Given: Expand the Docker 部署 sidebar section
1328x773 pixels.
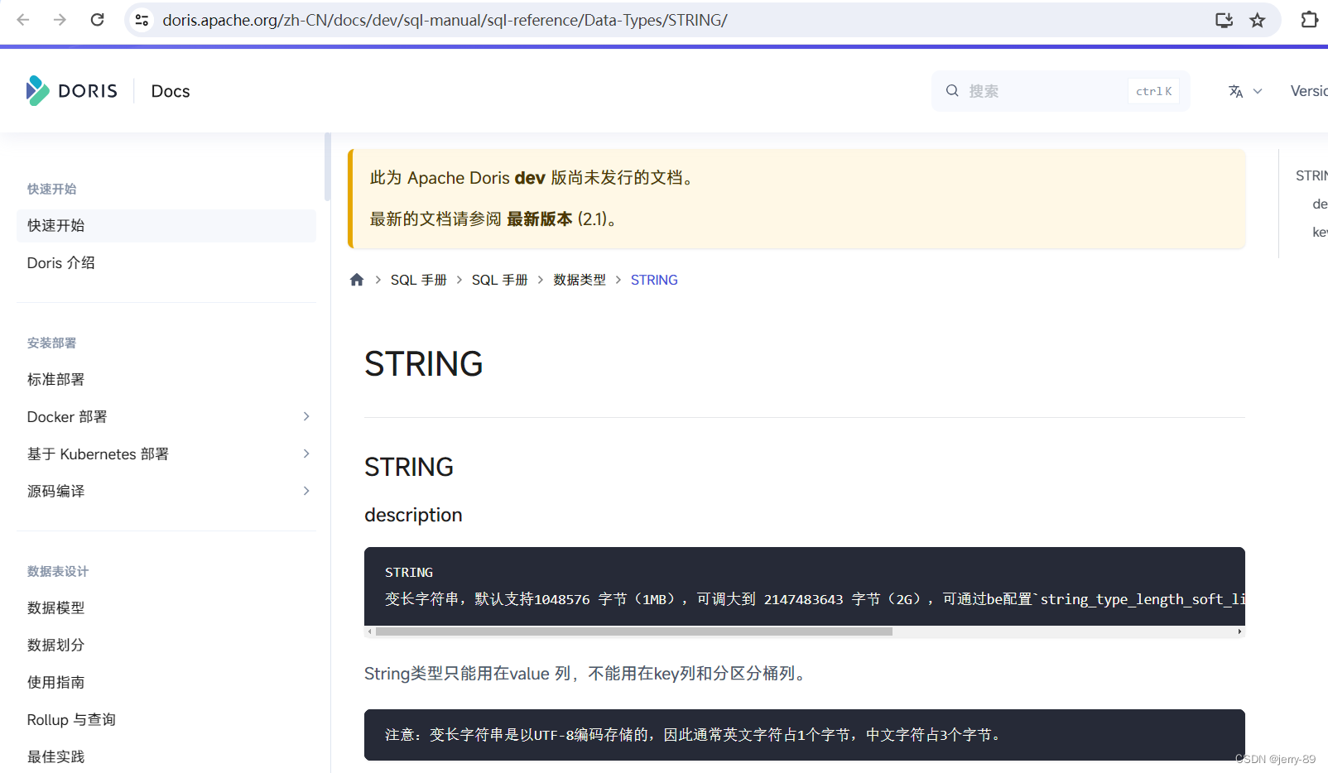Looking at the screenshot, I should (306, 416).
